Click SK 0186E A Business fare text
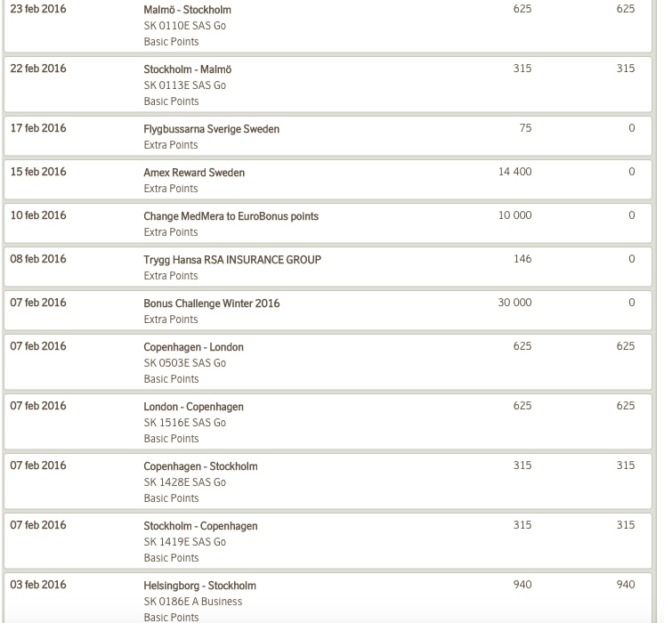 (192, 602)
